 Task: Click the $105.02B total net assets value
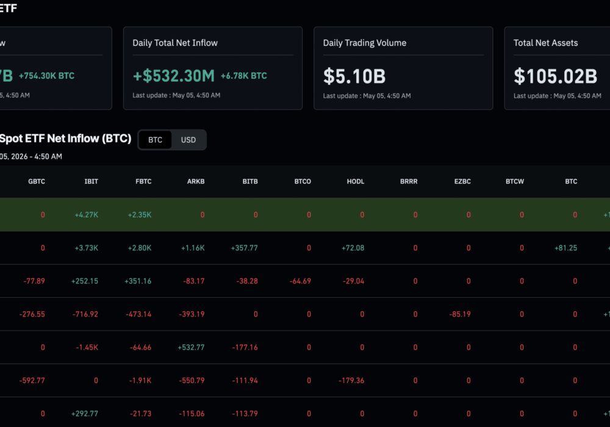[555, 76]
